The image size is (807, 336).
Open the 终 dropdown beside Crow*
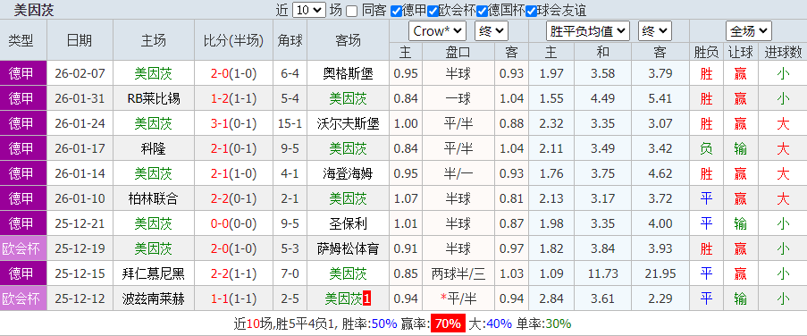click(x=491, y=31)
